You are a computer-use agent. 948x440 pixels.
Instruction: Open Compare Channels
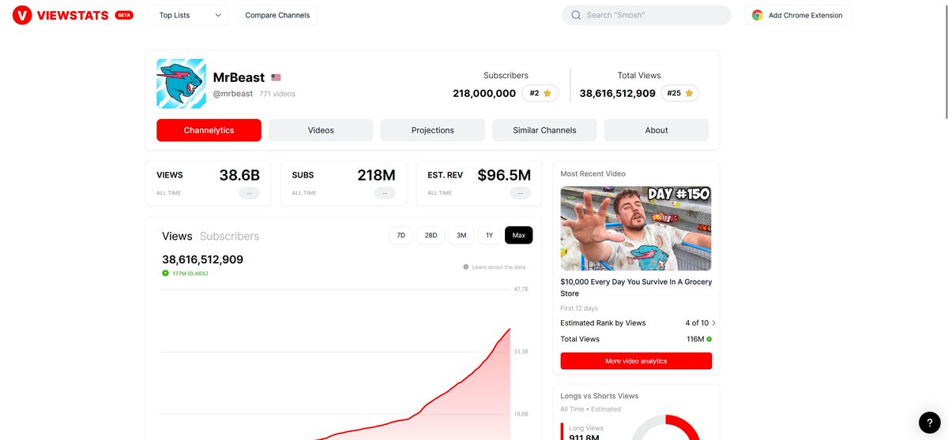point(277,15)
